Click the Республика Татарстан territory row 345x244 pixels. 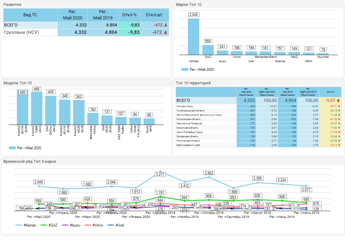point(259,124)
